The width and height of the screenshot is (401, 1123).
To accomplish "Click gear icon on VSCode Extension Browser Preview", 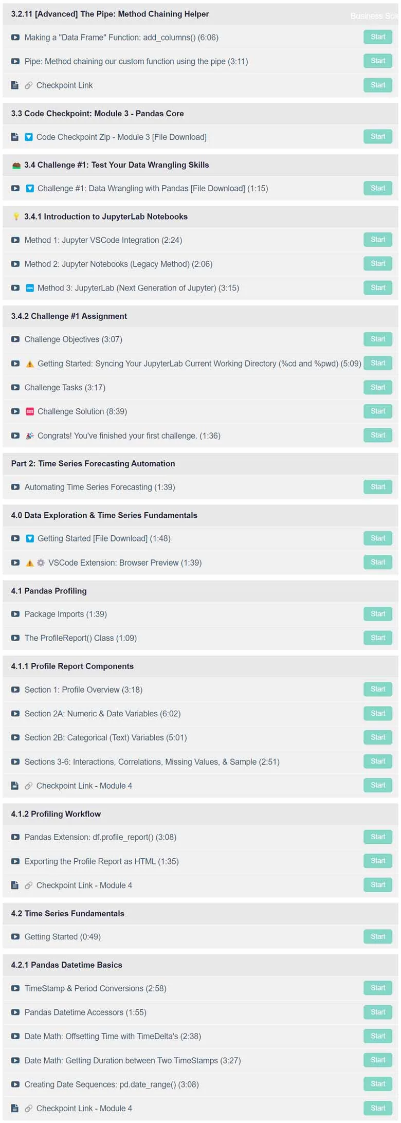I will [x=41, y=563].
